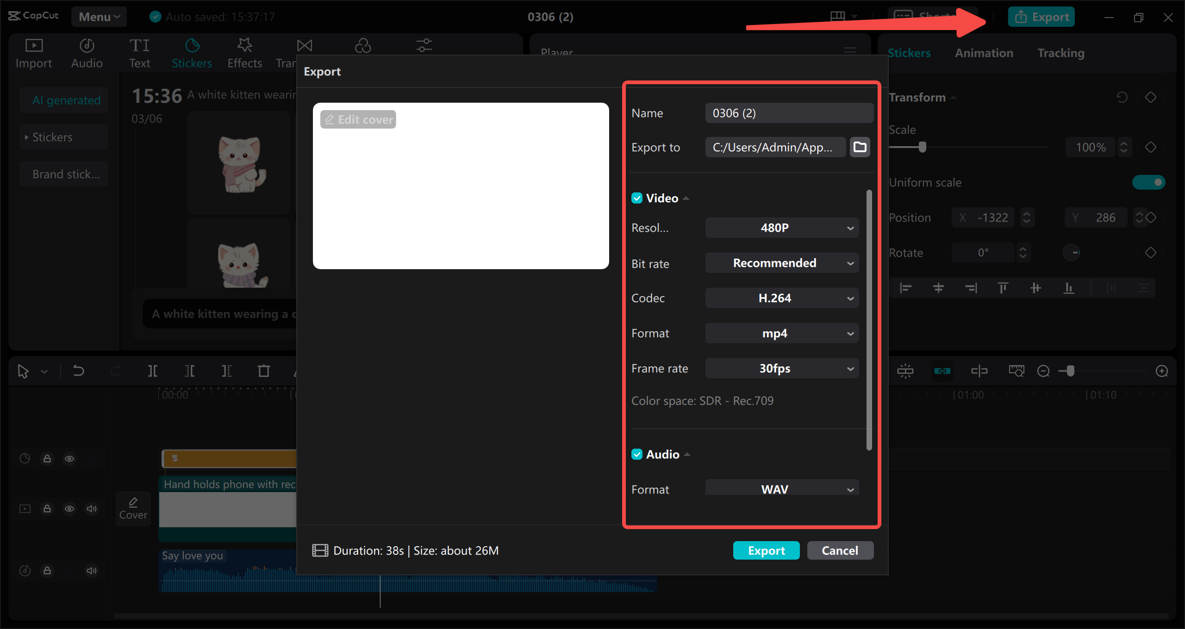
Task: Switch to the Tracking tab
Action: (x=1060, y=52)
